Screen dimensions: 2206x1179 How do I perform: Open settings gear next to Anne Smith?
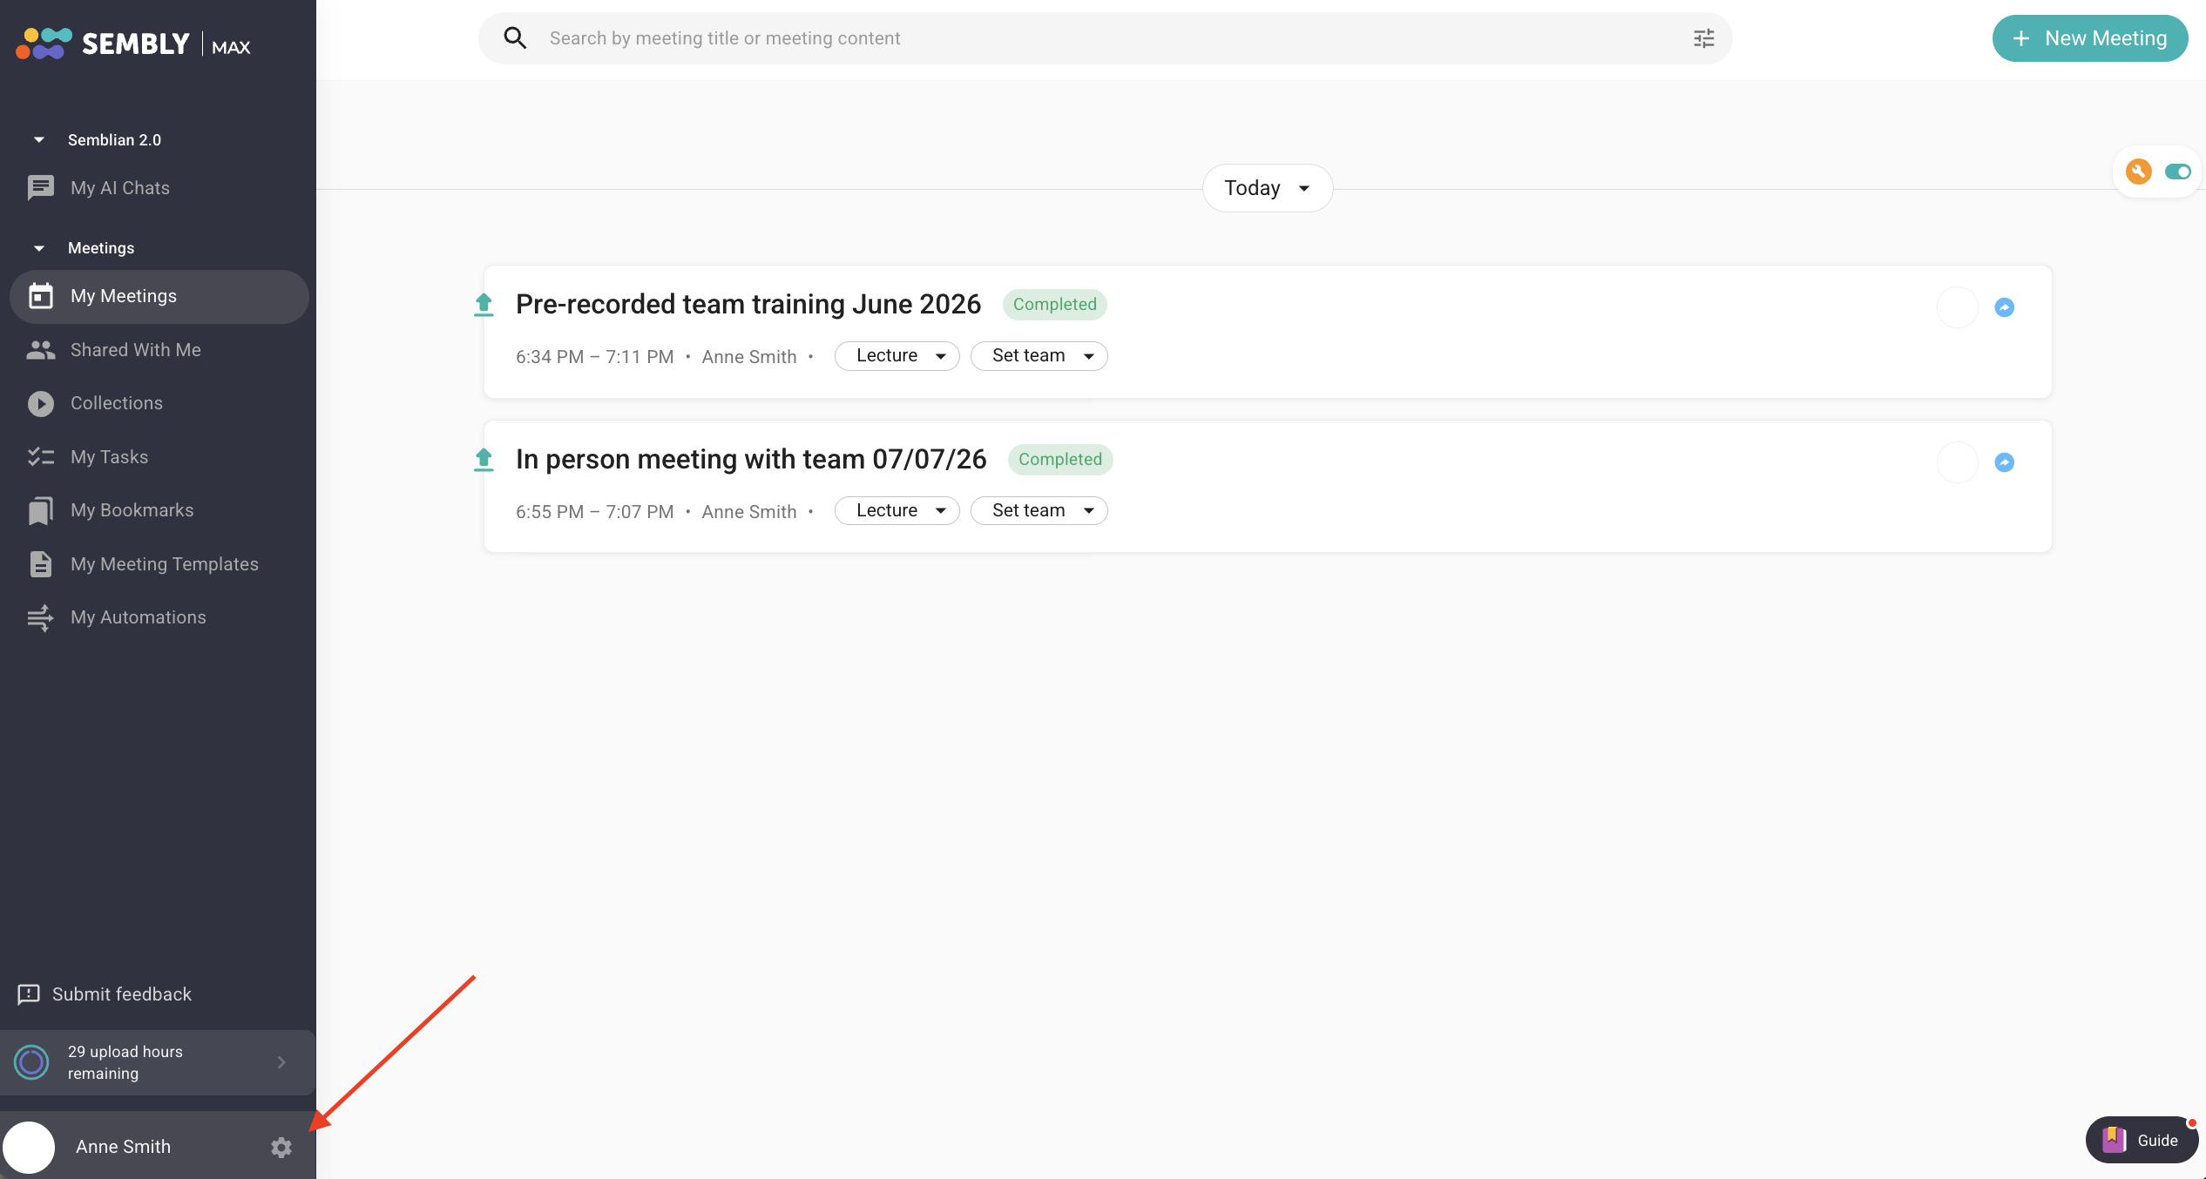click(x=281, y=1147)
